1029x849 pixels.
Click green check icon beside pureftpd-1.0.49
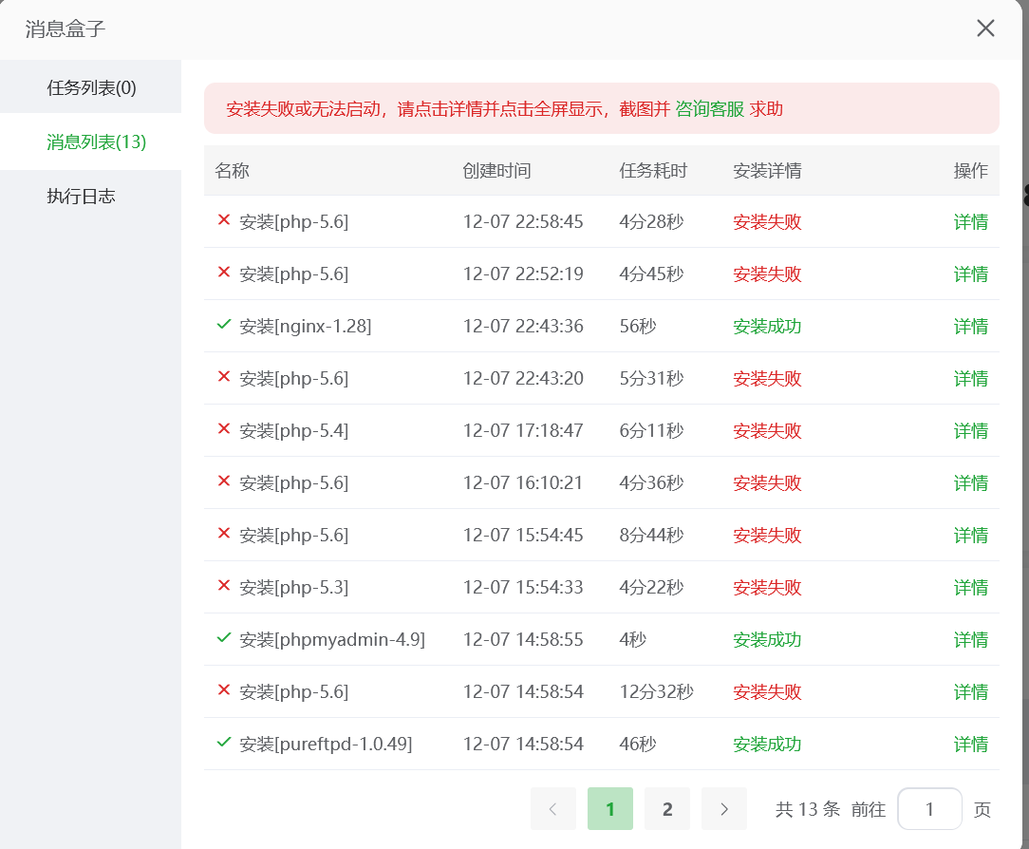coord(224,743)
